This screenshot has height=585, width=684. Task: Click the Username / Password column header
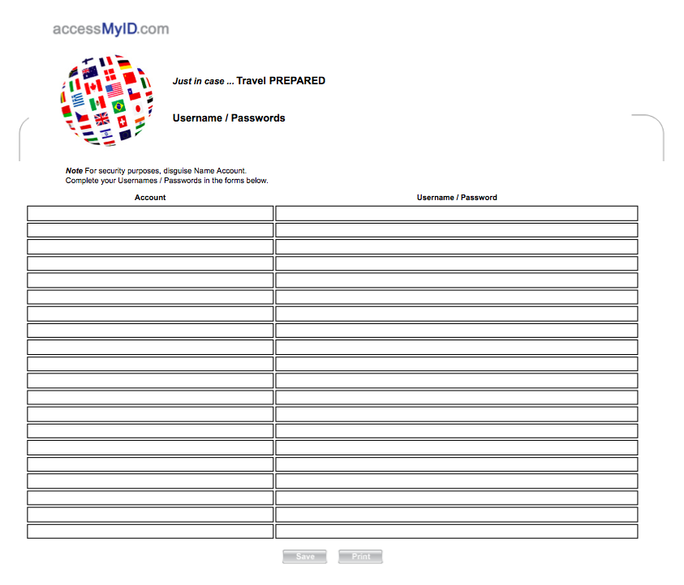pos(457,198)
